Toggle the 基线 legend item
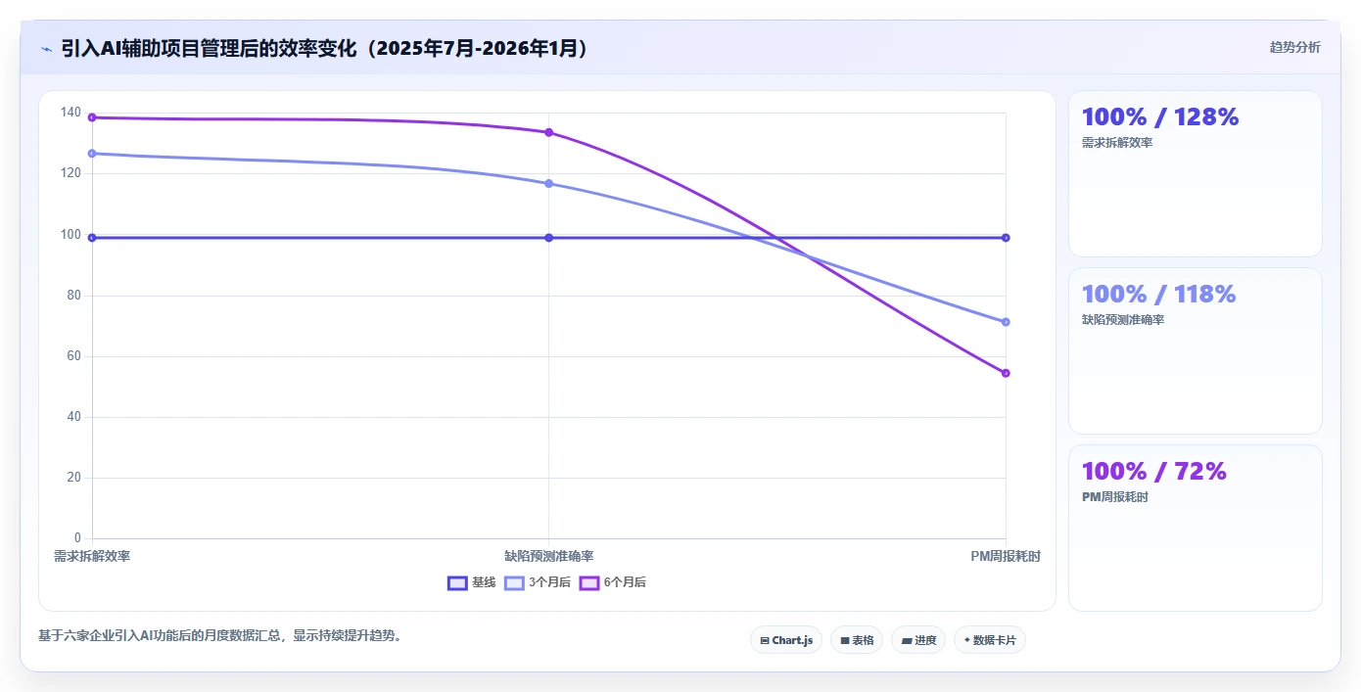The height and width of the screenshot is (692, 1361). (x=472, y=582)
